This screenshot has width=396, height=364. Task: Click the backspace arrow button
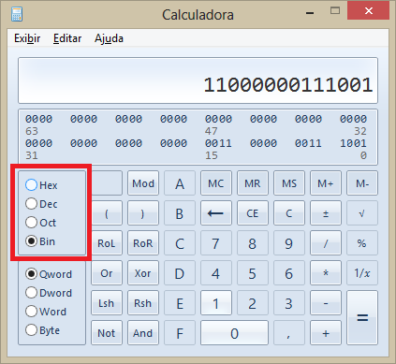216,213
